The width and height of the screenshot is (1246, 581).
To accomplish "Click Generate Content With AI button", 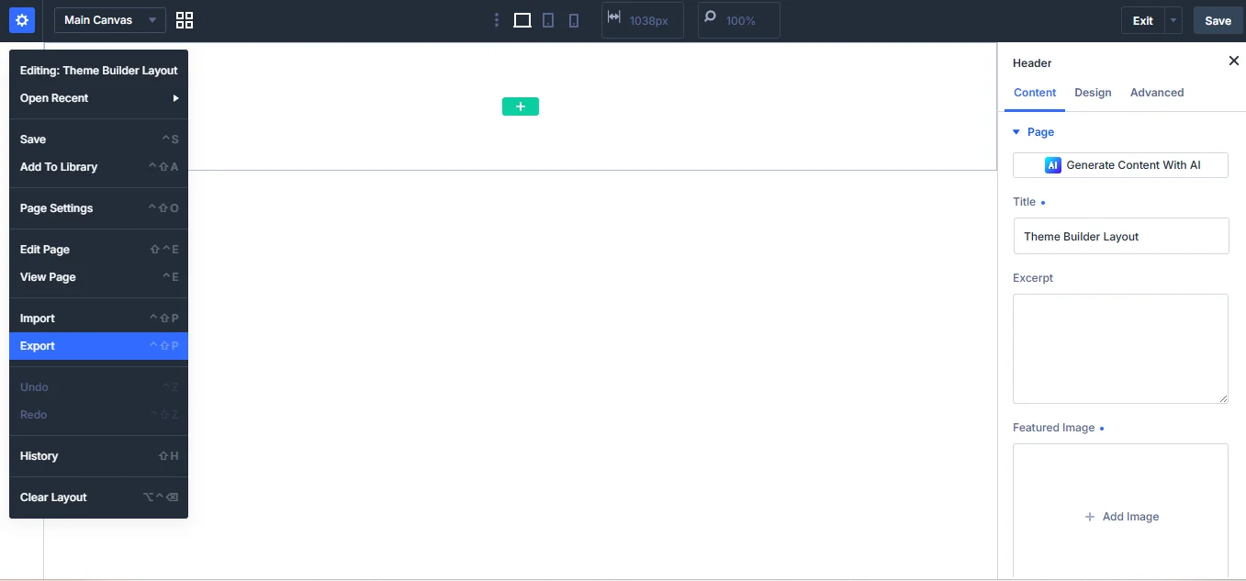I will 1120,165.
